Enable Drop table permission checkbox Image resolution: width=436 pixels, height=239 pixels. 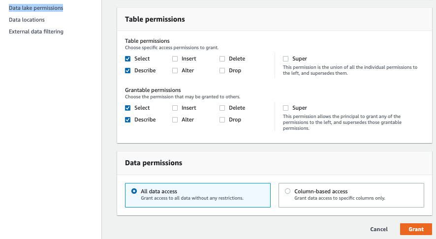point(222,70)
